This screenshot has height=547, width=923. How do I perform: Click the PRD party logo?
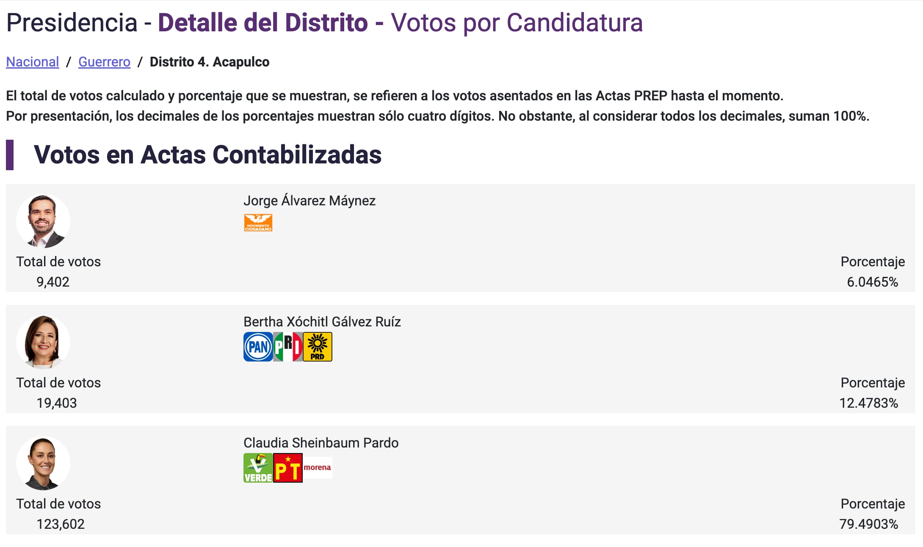(x=318, y=347)
